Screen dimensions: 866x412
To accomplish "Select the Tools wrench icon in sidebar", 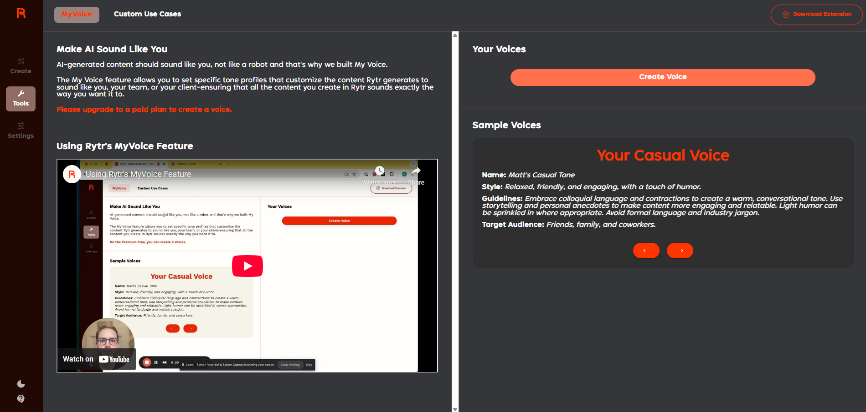I will click(21, 94).
